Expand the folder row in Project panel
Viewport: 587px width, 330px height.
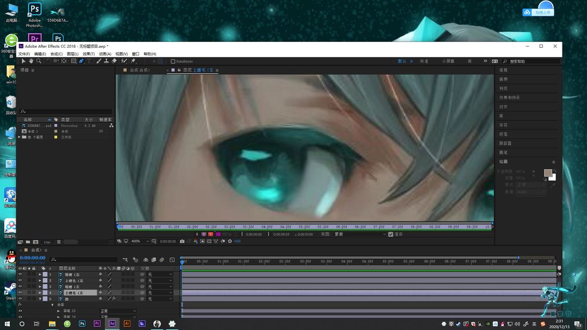point(20,137)
